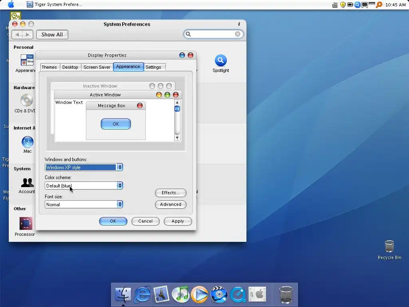The height and width of the screenshot is (307, 409).
Task: Open the Windows and buttons dropdown
Action: pos(84,167)
